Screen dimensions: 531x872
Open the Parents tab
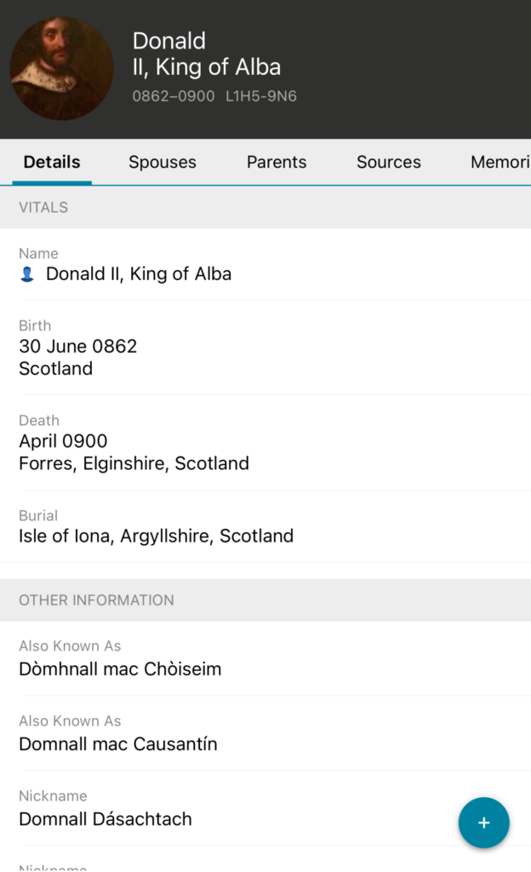[x=277, y=162]
